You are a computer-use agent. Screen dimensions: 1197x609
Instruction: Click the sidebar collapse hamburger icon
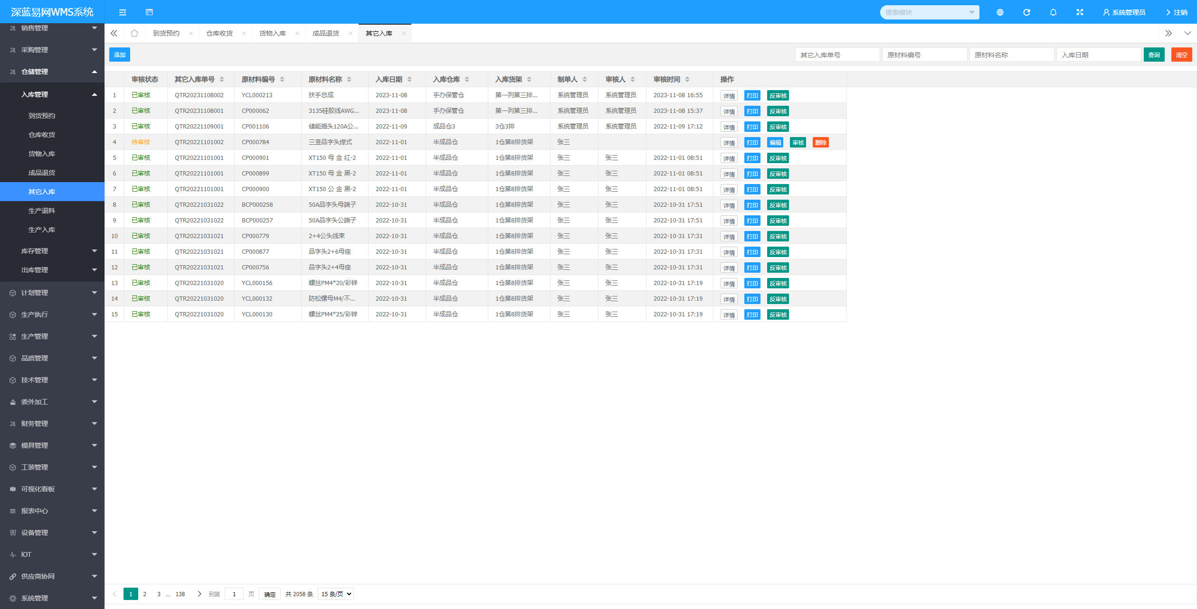click(x=123, y=12)
